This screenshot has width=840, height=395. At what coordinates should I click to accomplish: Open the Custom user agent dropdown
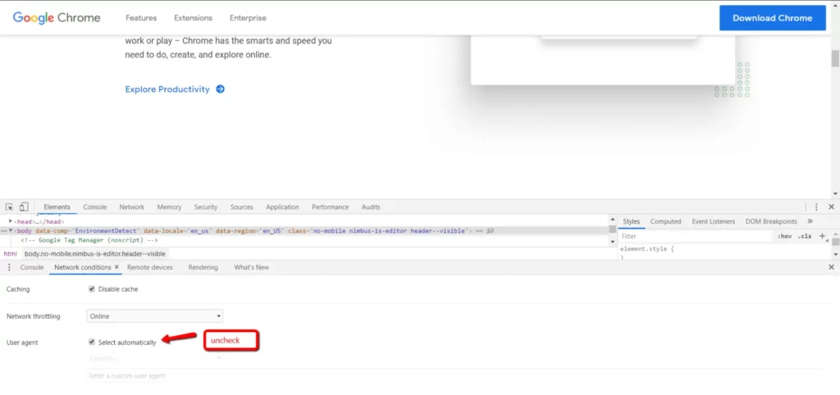coord(155,357)
